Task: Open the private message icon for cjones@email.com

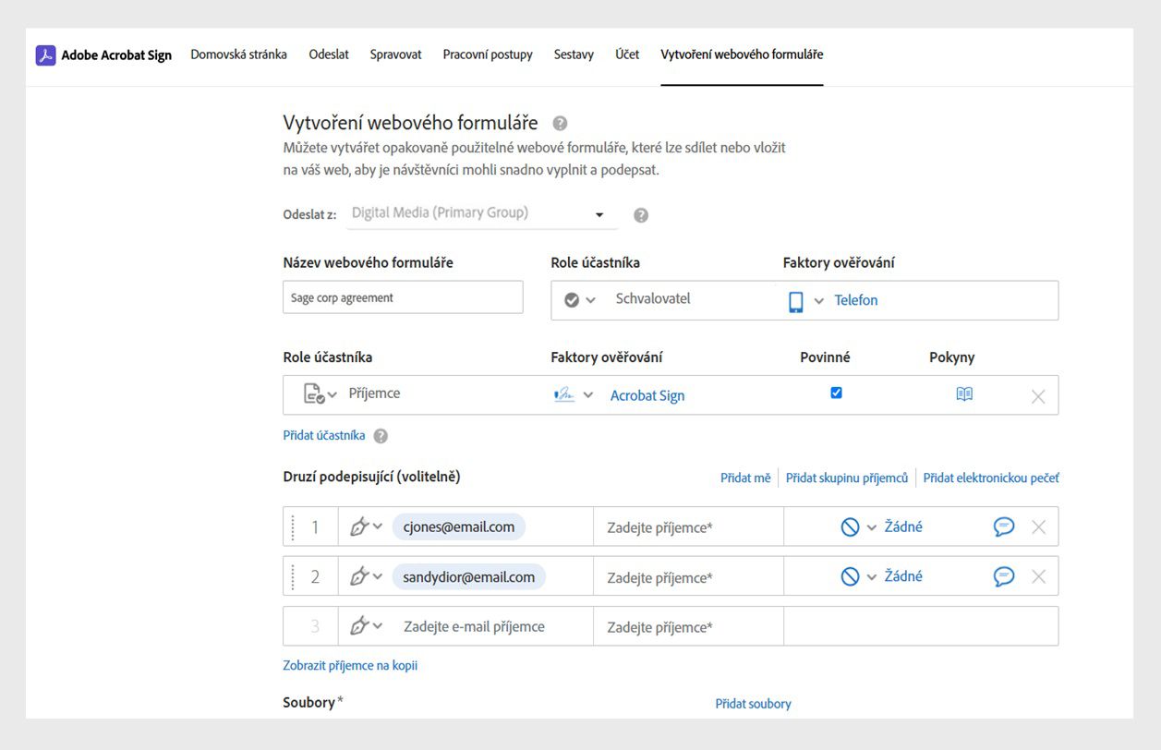Action: pyautogui.click(x=1004, y=527)
